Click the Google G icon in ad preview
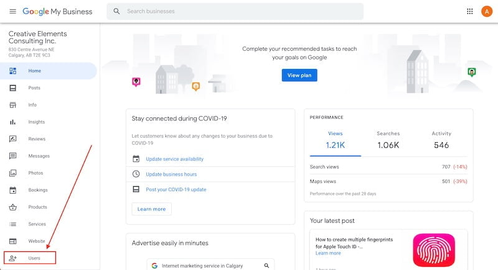 click(x=154, y=266)
